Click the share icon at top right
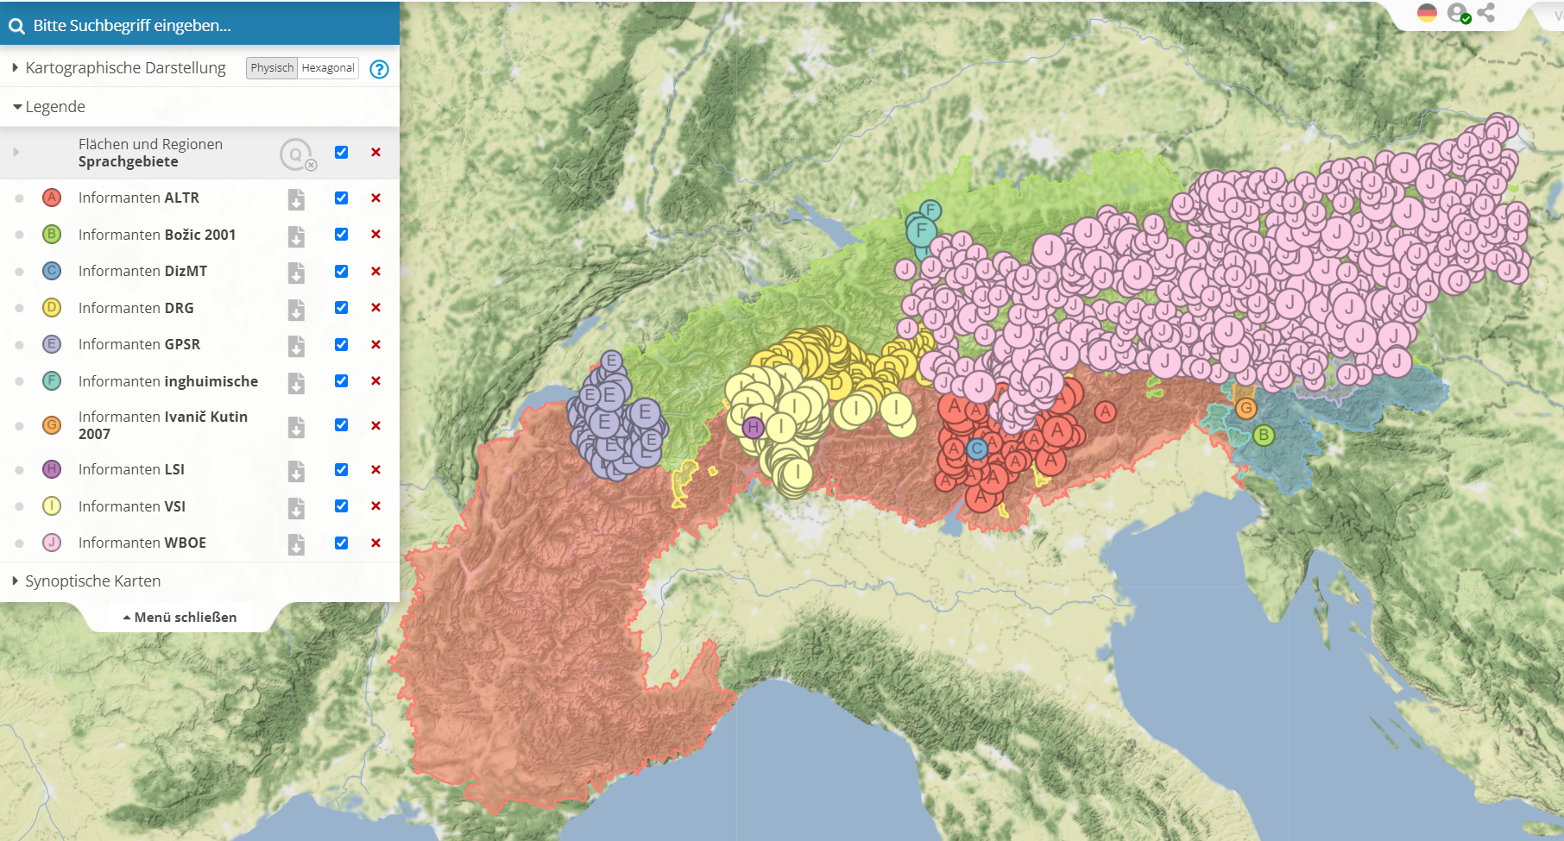Image resolution: width=1564 pixels, height=841 pixels. [1486, 13]
